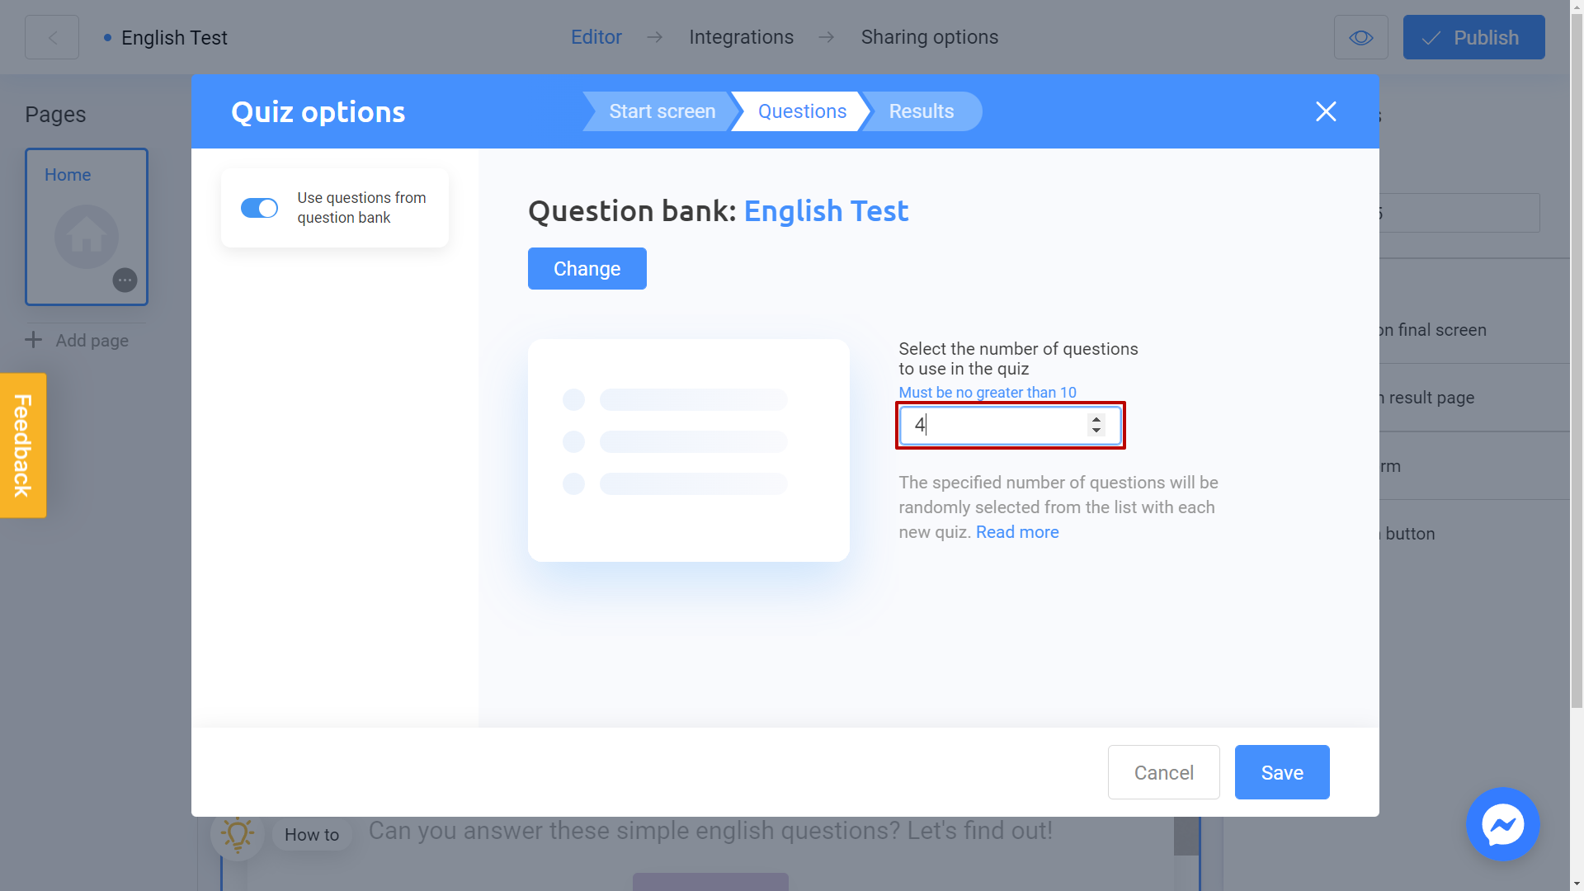Switch to the Start screen tab

(662, 111)
